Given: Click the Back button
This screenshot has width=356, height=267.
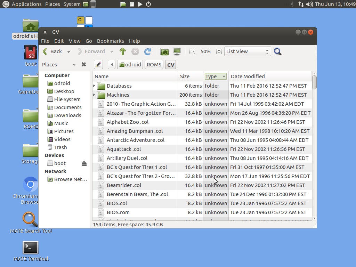Looking at the screenshot, I should pos(52,51).
